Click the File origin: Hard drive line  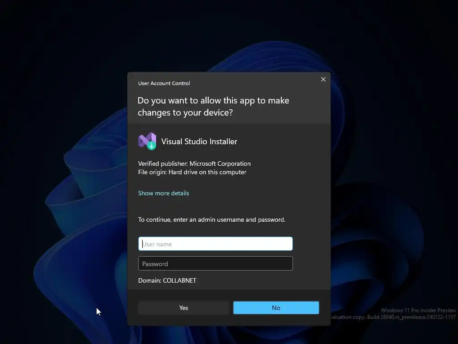click(x=192, y=172)
